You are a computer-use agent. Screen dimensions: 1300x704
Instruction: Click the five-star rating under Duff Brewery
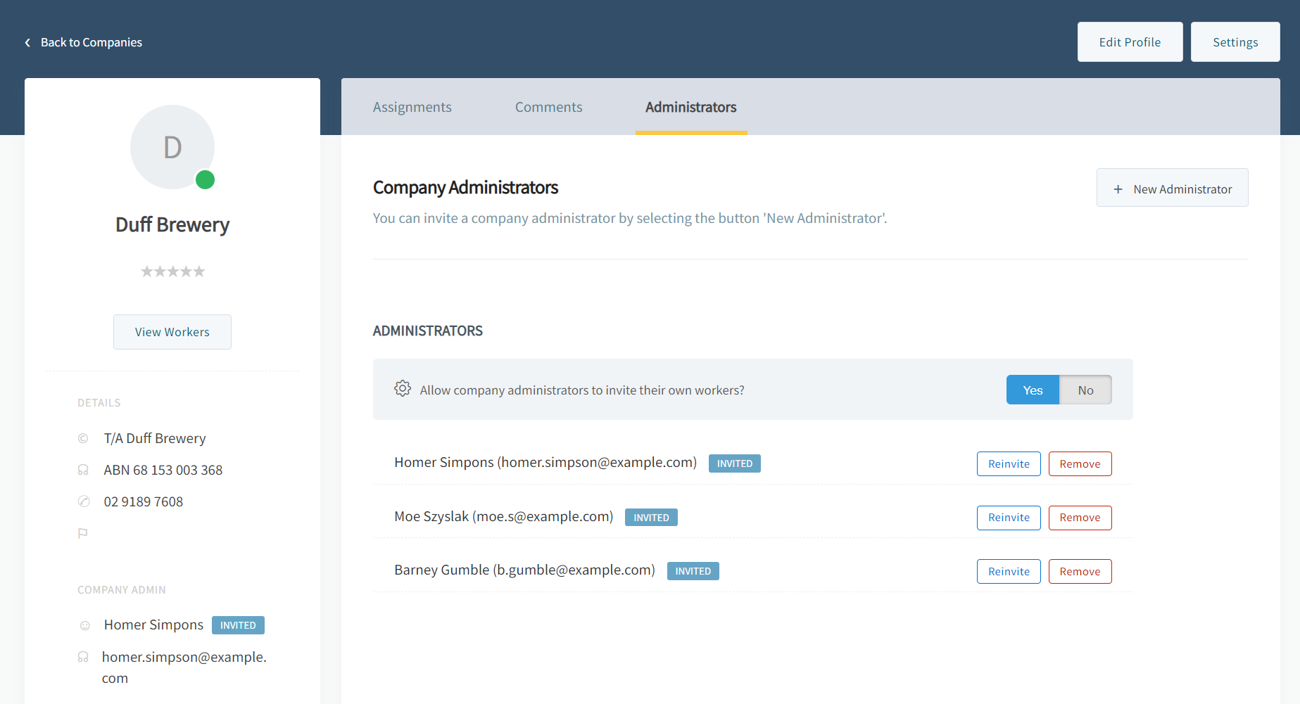[x=172, y=271]
